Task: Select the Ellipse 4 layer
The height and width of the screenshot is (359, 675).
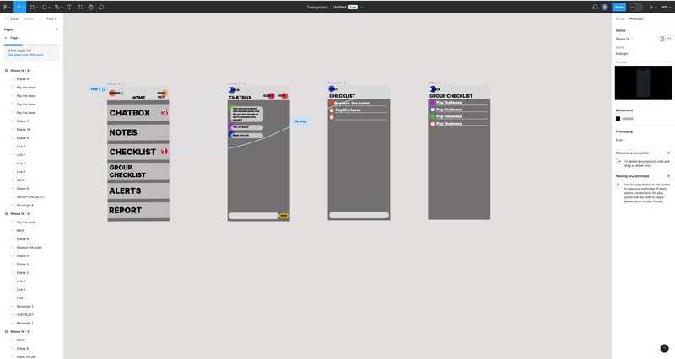Action: [23, 255]
